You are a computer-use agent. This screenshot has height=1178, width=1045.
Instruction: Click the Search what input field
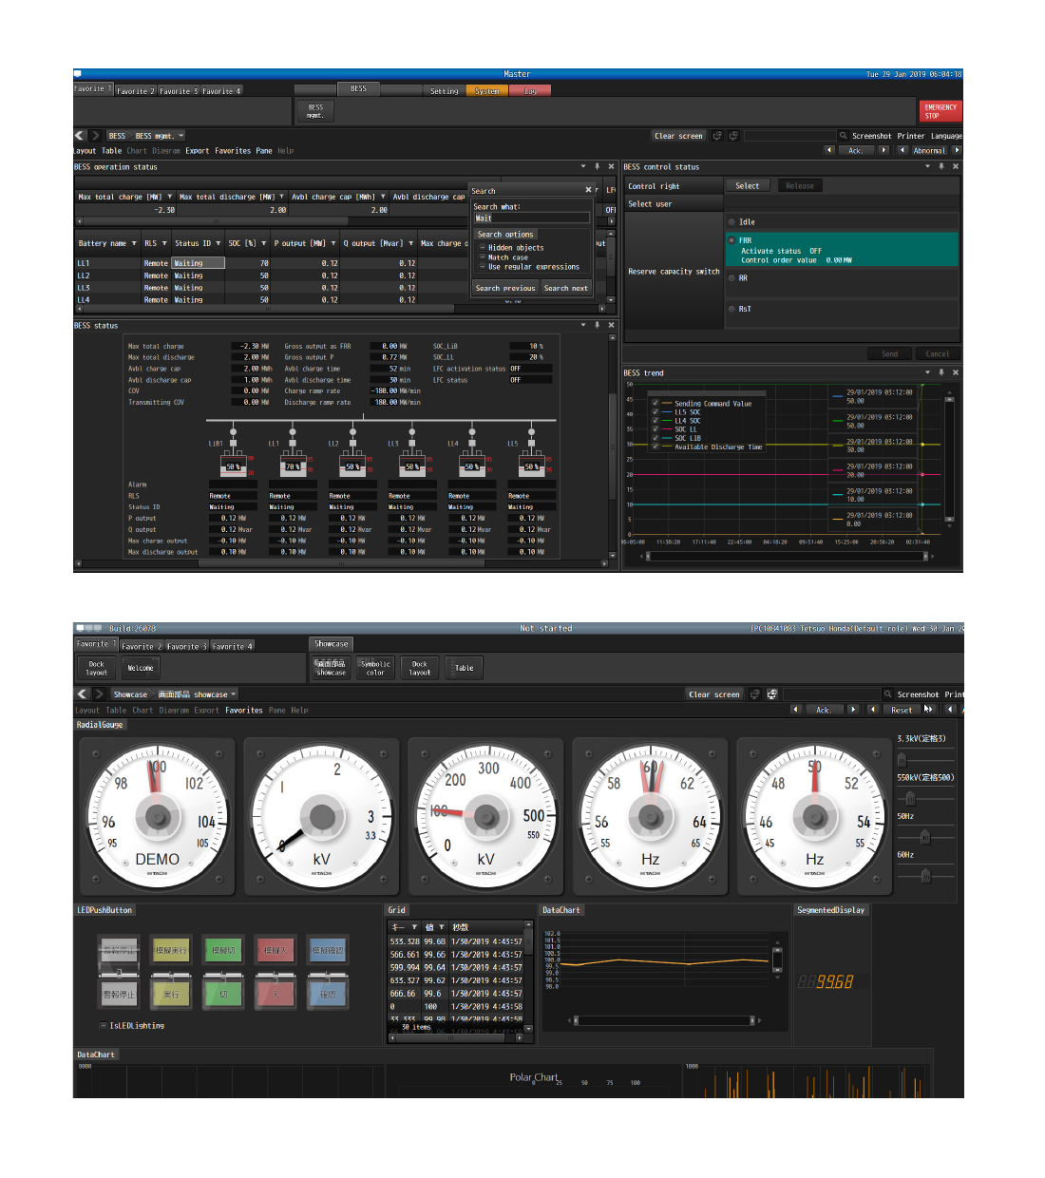point(531,218)
